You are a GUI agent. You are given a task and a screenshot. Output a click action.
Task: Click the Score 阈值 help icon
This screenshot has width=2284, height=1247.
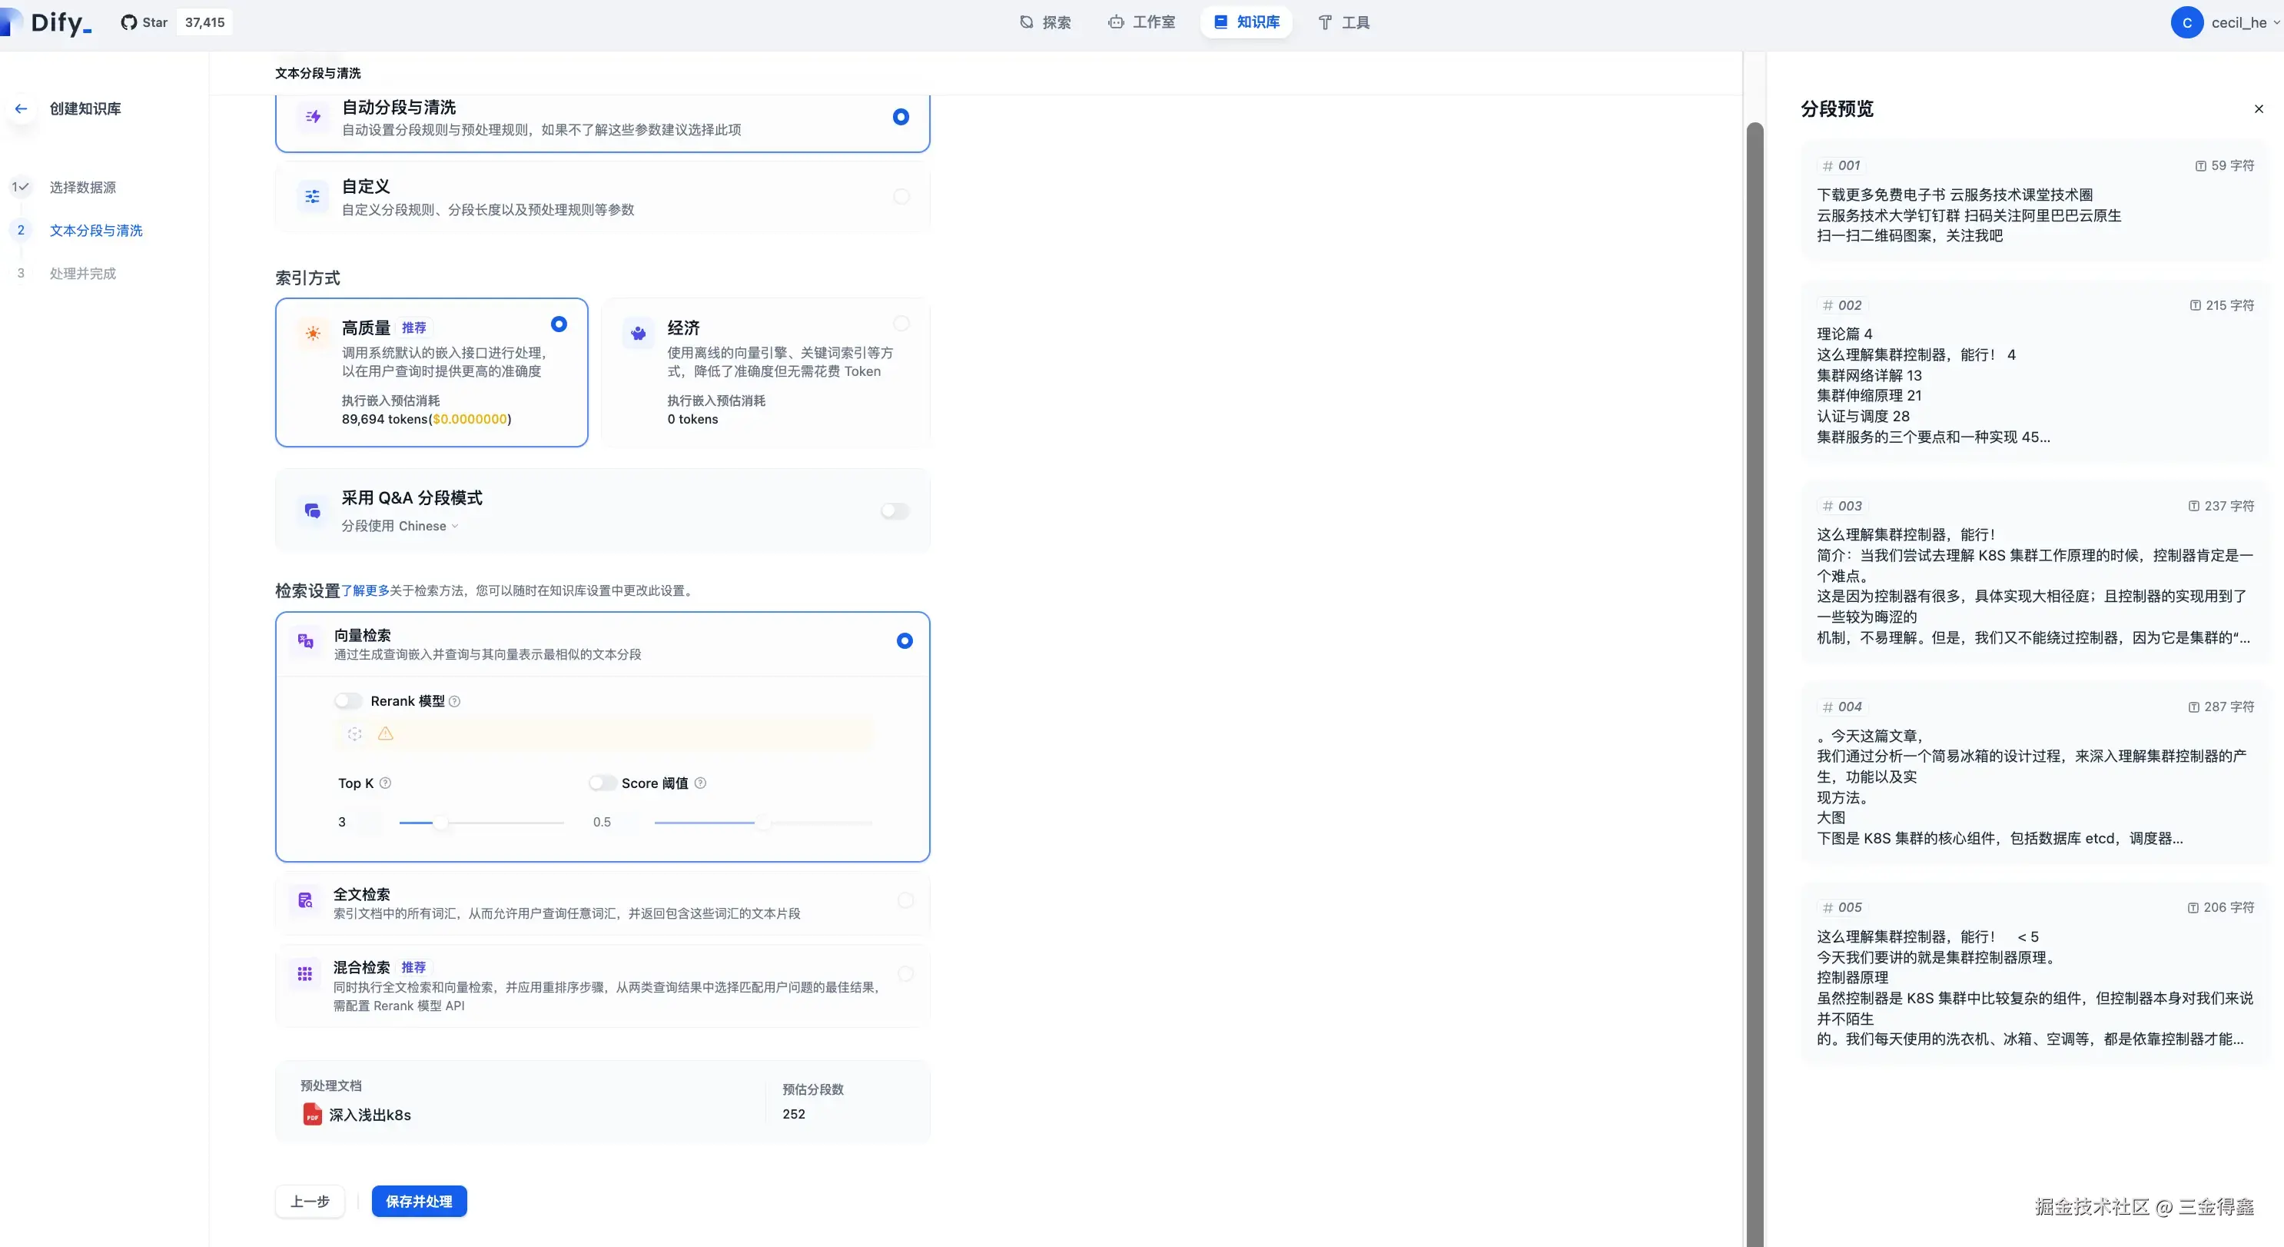[x=700, y=783]
